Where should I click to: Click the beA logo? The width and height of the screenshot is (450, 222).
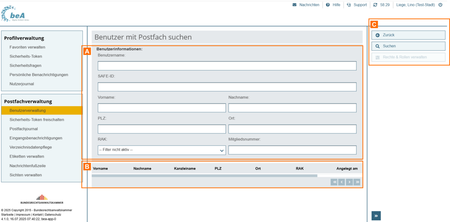[15, 14]
